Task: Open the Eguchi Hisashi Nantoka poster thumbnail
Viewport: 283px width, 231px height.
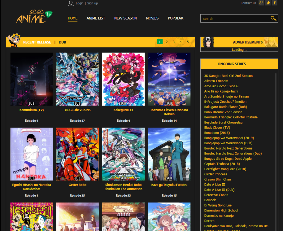Action: [x=32, y=154]
